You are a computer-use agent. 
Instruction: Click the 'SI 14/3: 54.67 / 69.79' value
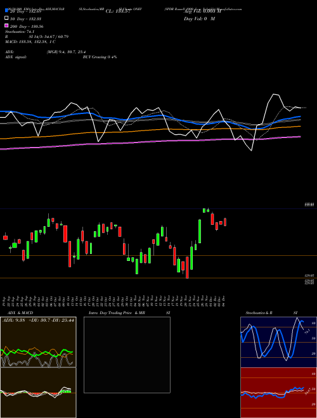[49, 37]
